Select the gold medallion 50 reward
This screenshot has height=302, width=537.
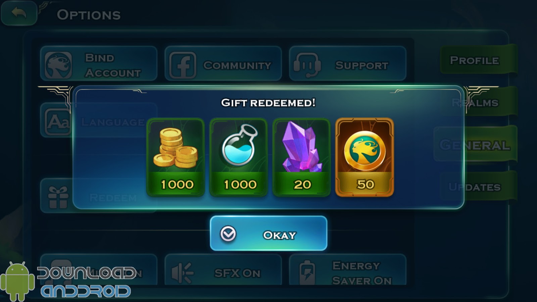[x=364, y=157]
